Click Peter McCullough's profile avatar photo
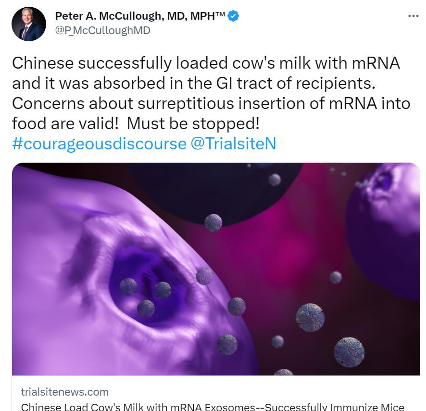This screenshot has height=411, width=426. coord(29,24)
